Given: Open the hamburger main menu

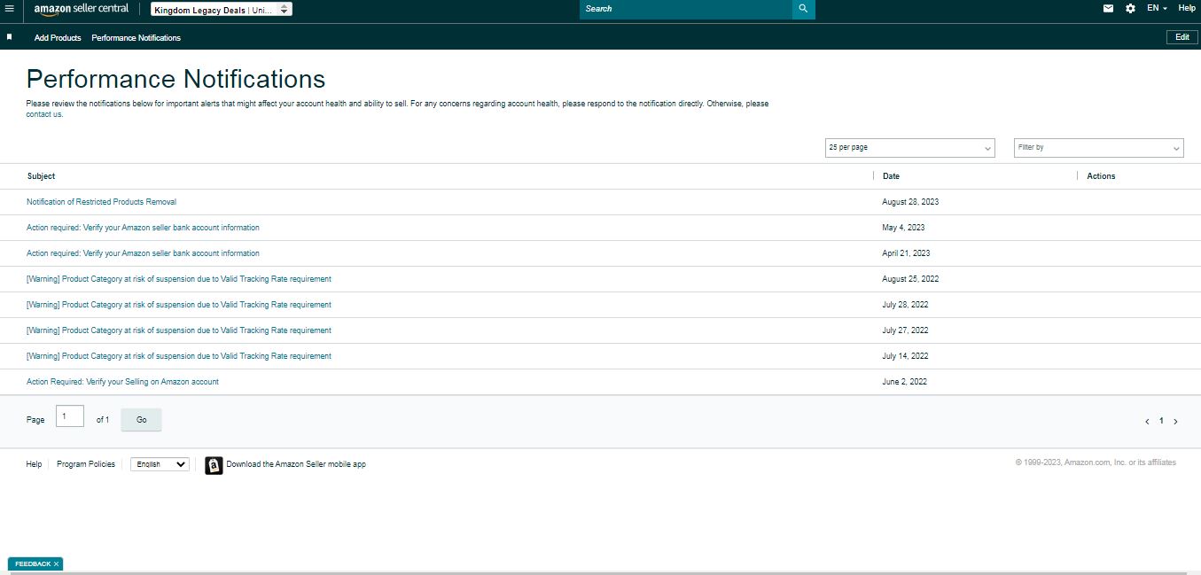Looking at the screenshot, I should click(10, 8).
